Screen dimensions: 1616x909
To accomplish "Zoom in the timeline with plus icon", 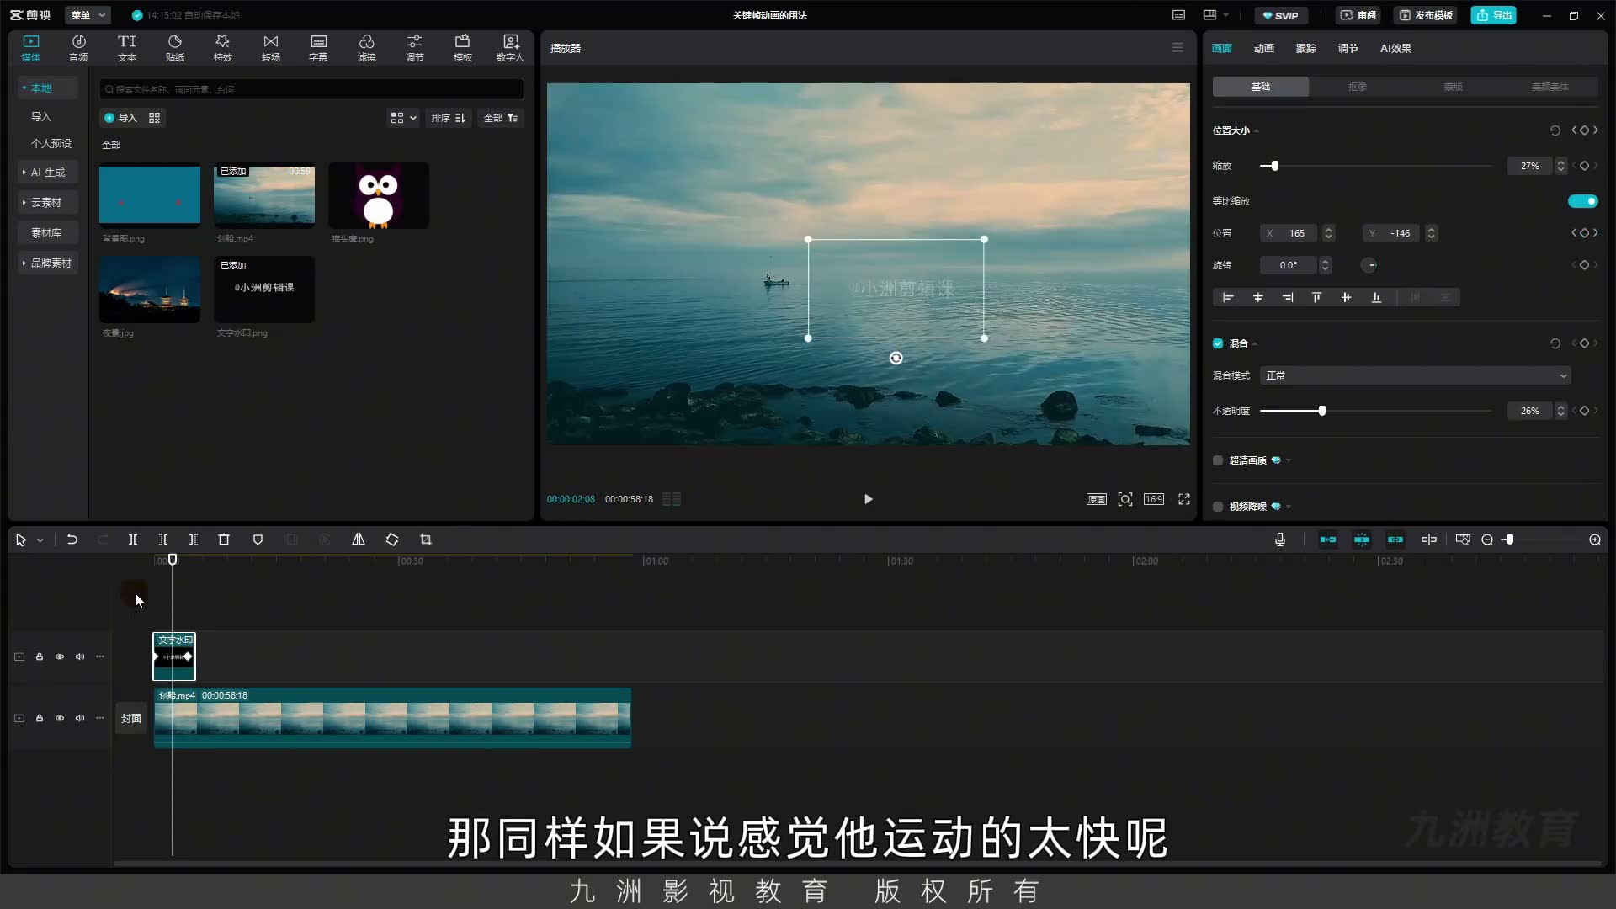I will pos(1595,540).
